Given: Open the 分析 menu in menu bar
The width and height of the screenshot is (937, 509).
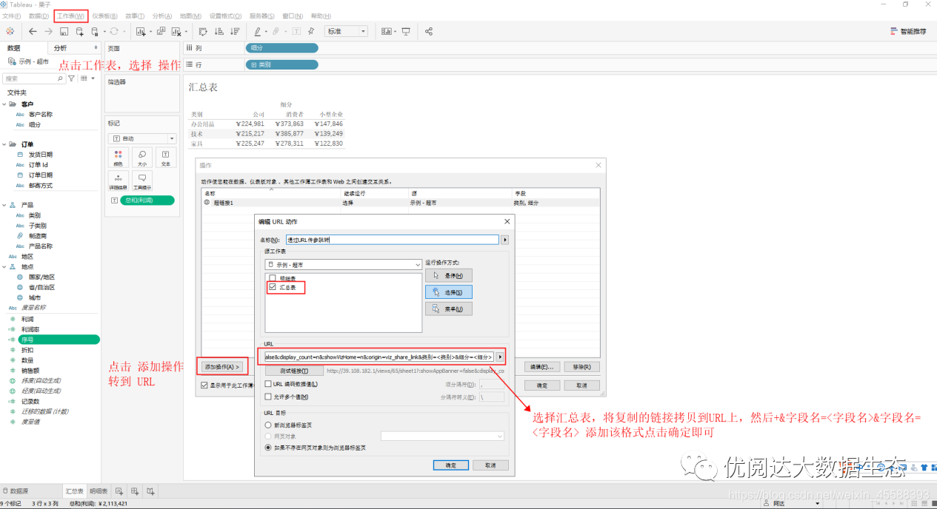Looking at the screenshot, I should pos(161,16).
